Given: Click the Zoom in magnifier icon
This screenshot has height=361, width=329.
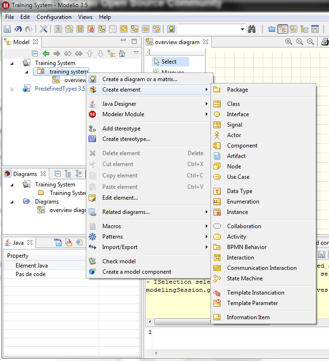Looking at the screenshot, I should point(289,42).
